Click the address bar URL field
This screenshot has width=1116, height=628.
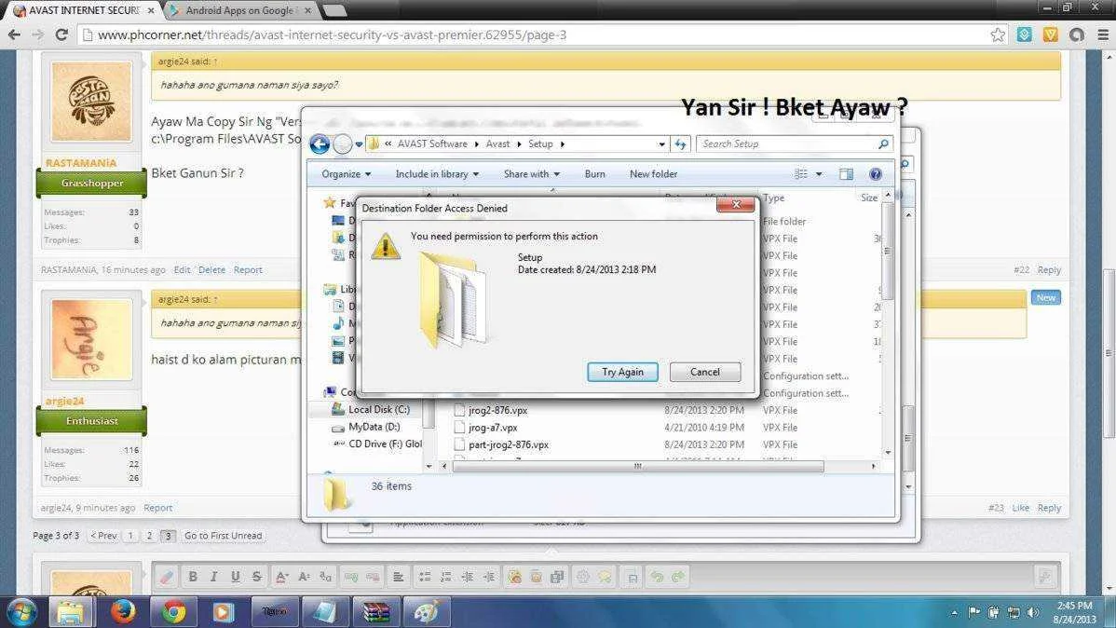[541, 34]
